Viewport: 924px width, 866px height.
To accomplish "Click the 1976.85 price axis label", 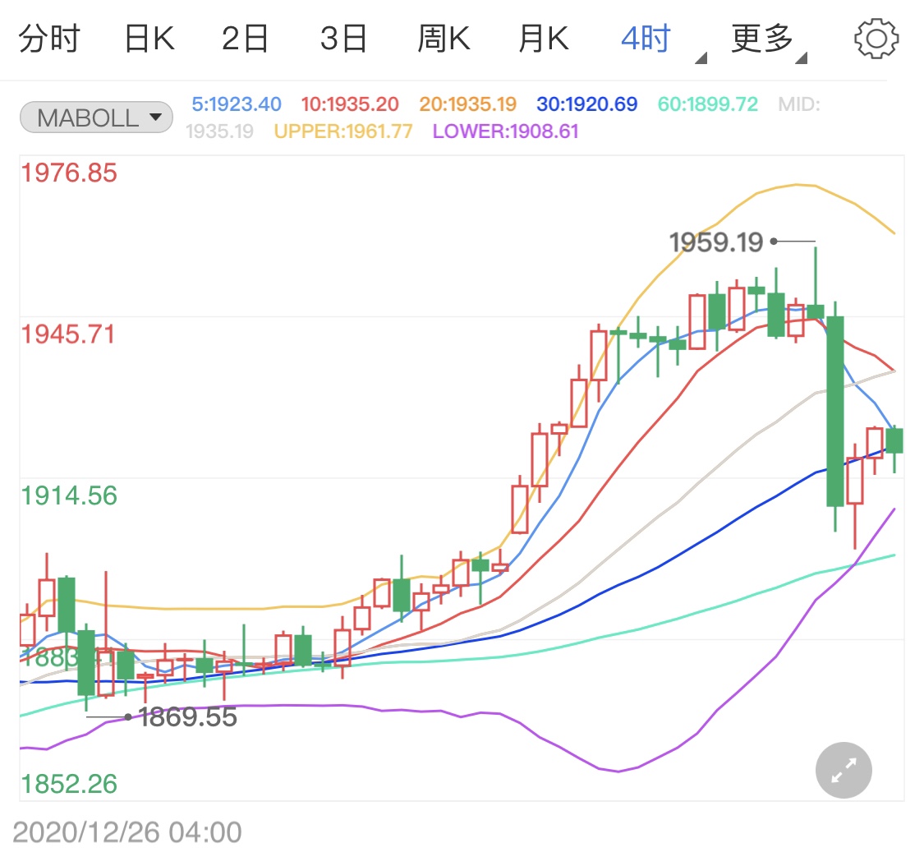I will point(69,173).
